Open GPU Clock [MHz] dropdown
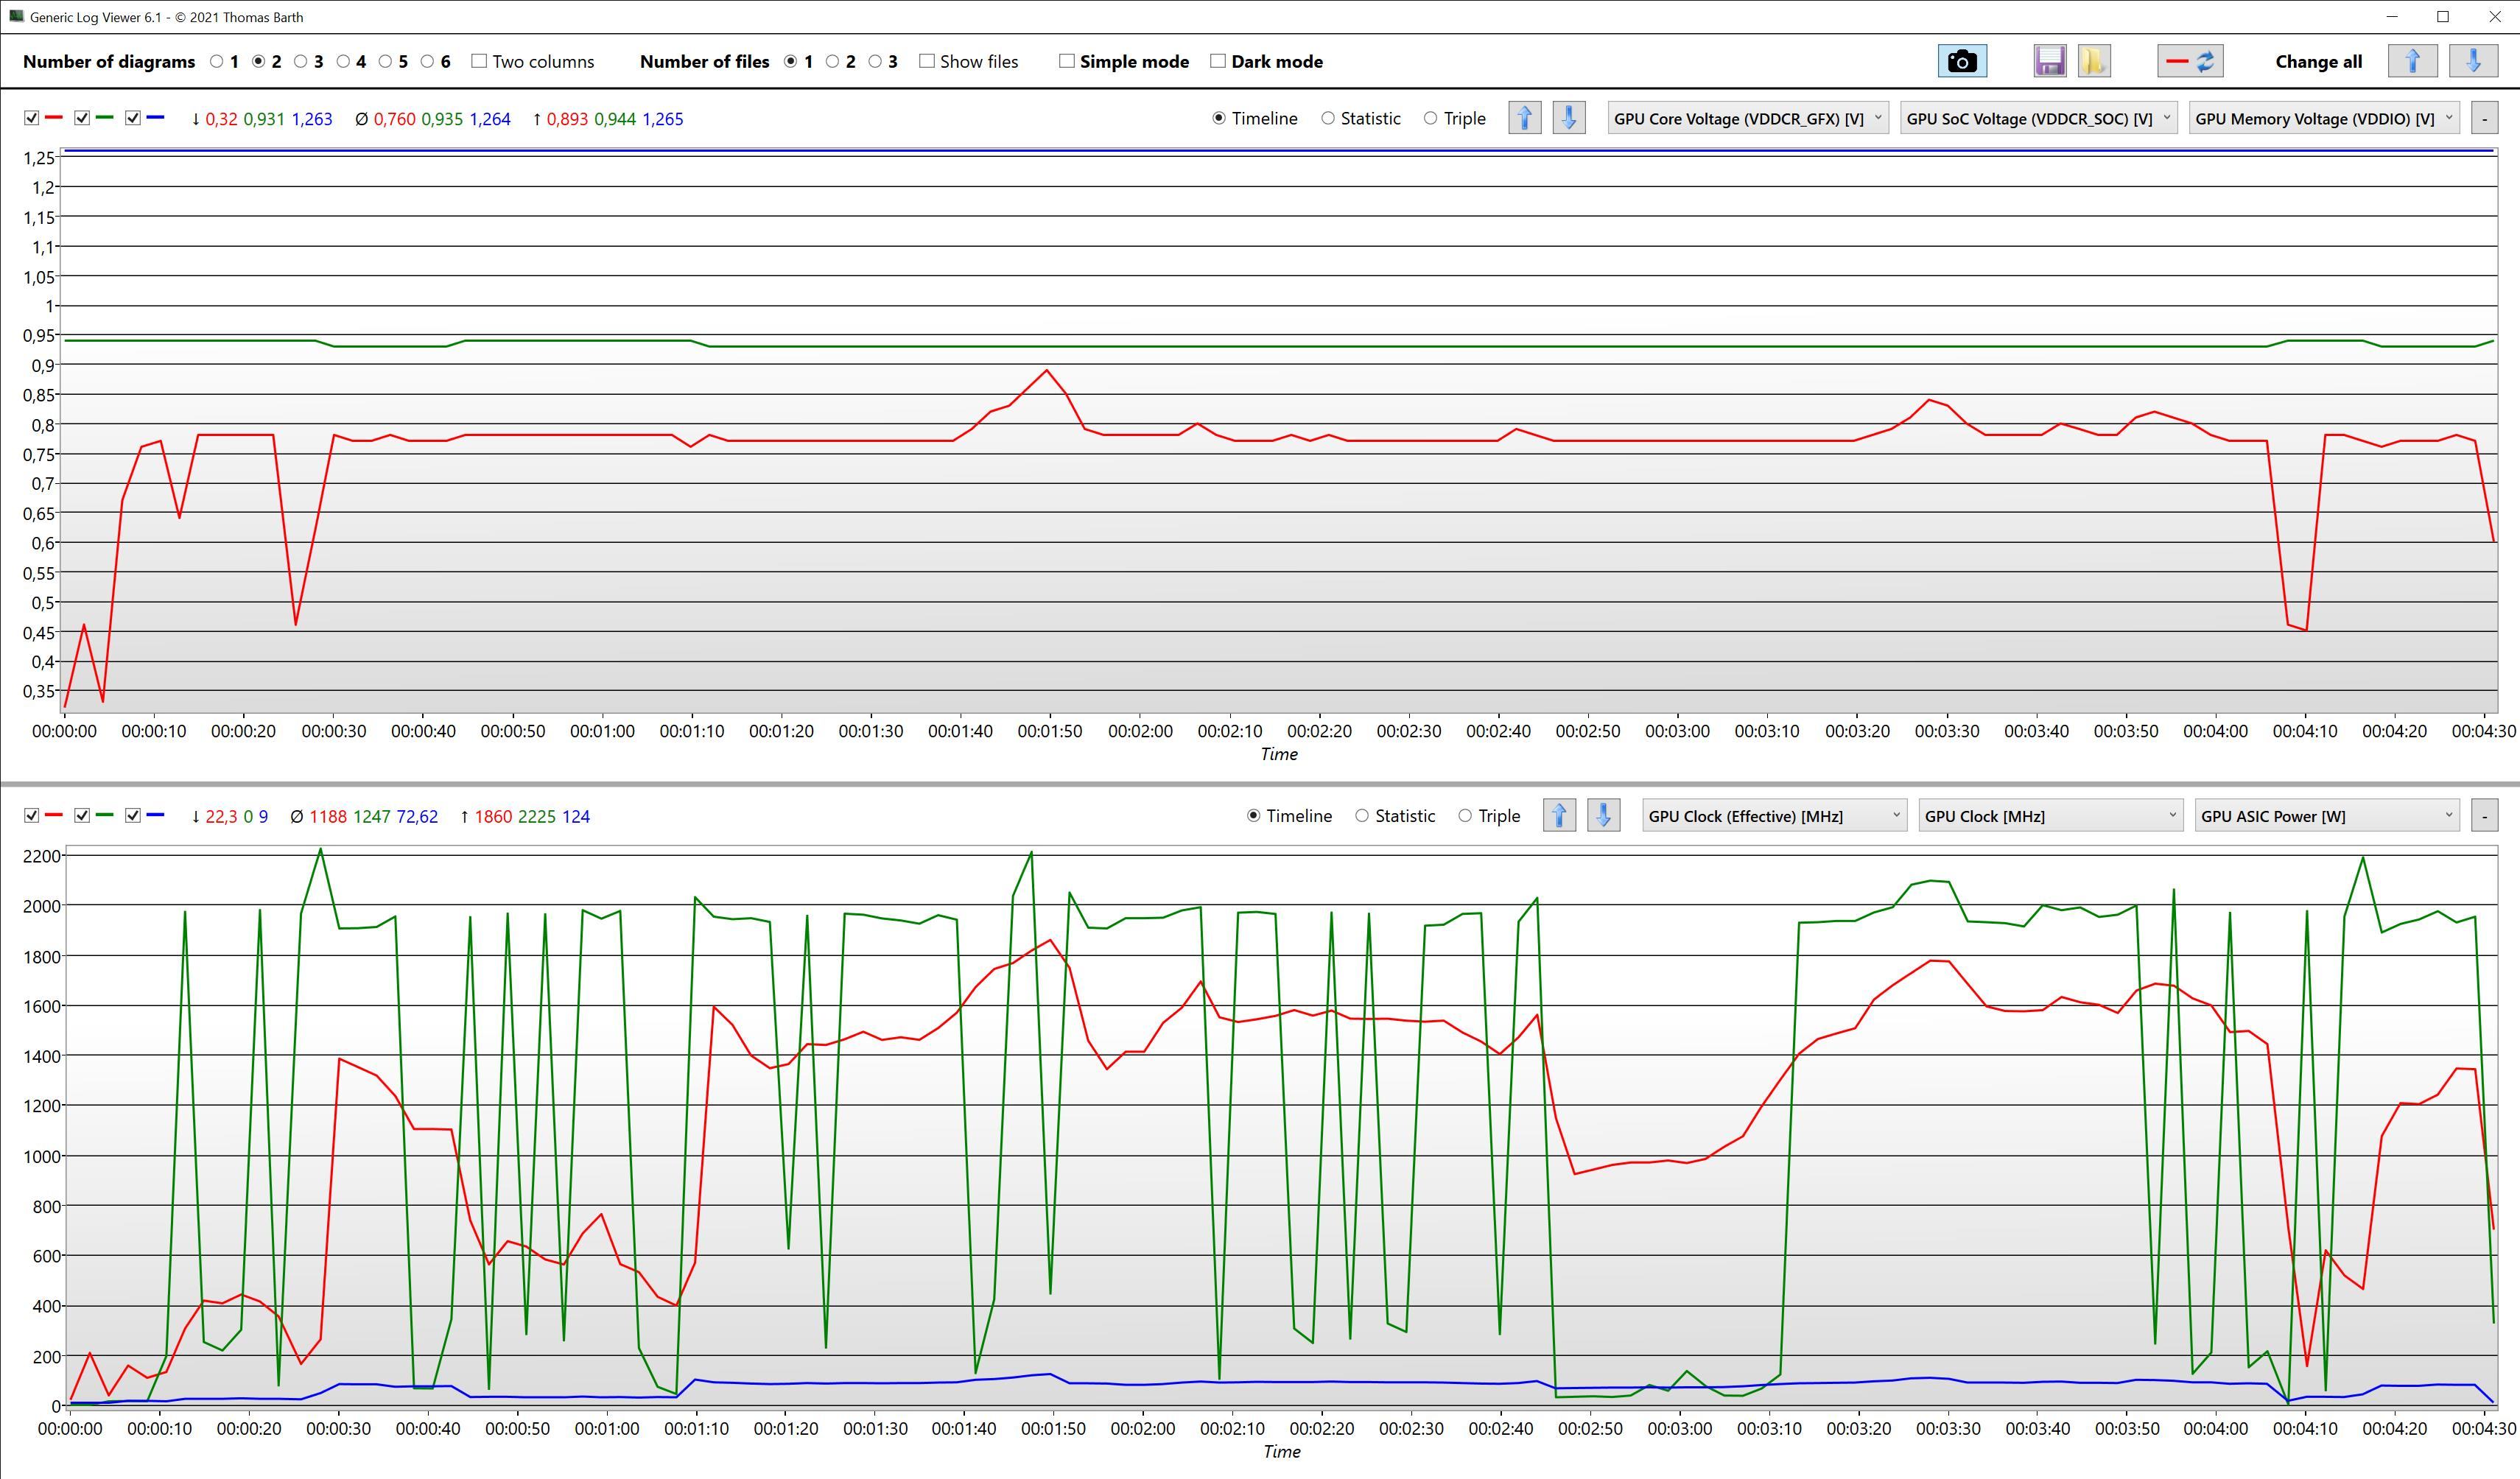 point(2051,816)
